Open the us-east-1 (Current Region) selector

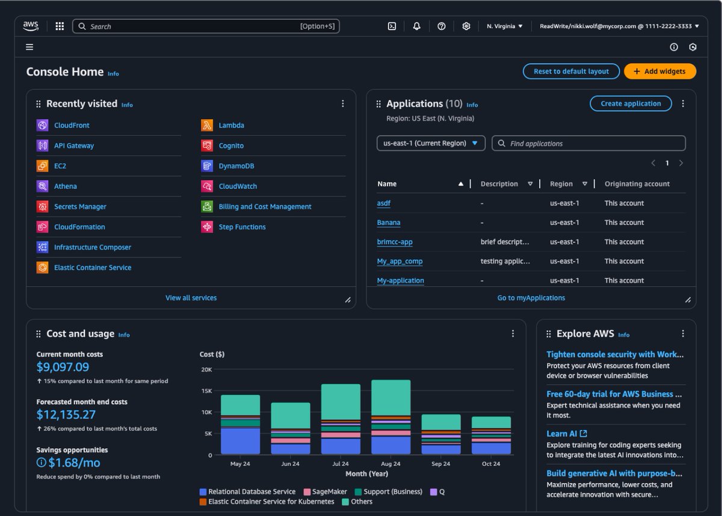[431, 143]
